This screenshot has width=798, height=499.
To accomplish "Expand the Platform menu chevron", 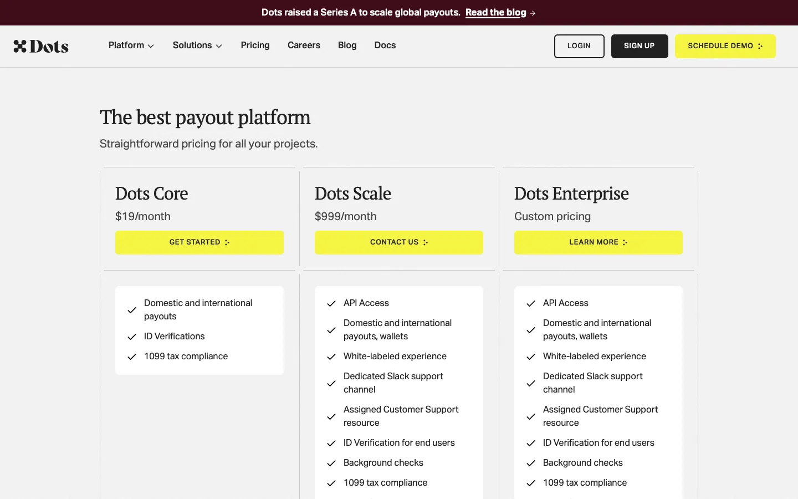I will [x=151, y=46].
